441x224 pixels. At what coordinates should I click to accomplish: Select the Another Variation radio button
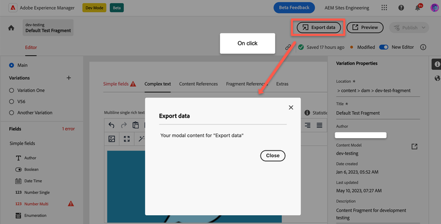tap(12, 113)
